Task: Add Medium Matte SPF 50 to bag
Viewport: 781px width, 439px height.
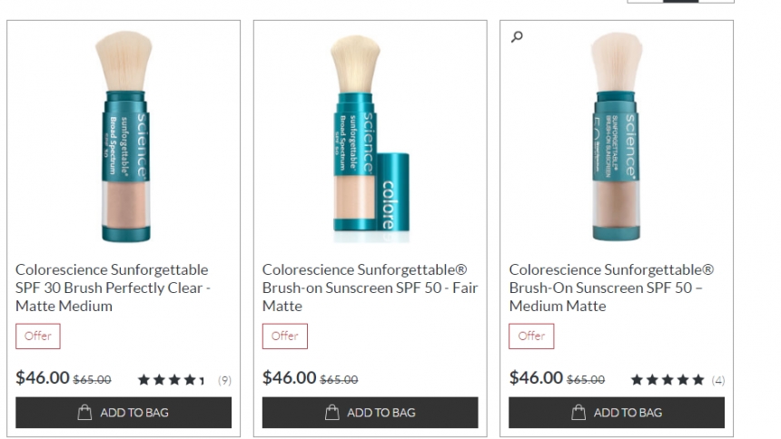Action: point(617,413)
